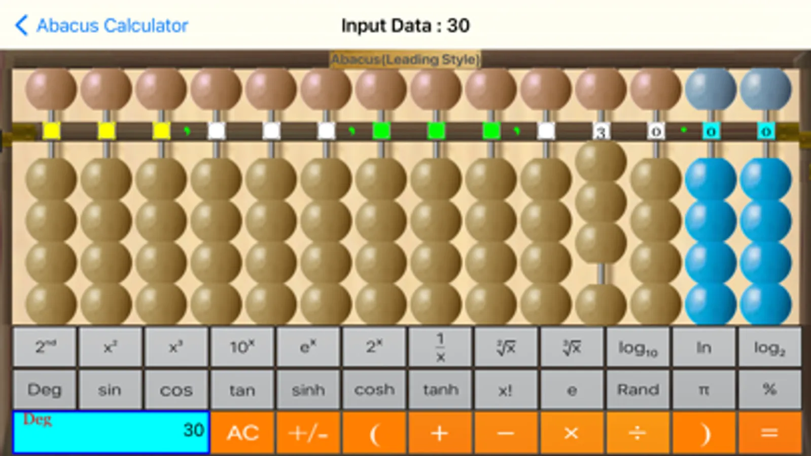Image resolution: width=811 pixels, height=456 pixels.
Task: Insert the pi constant
Action: coord(704,390)
